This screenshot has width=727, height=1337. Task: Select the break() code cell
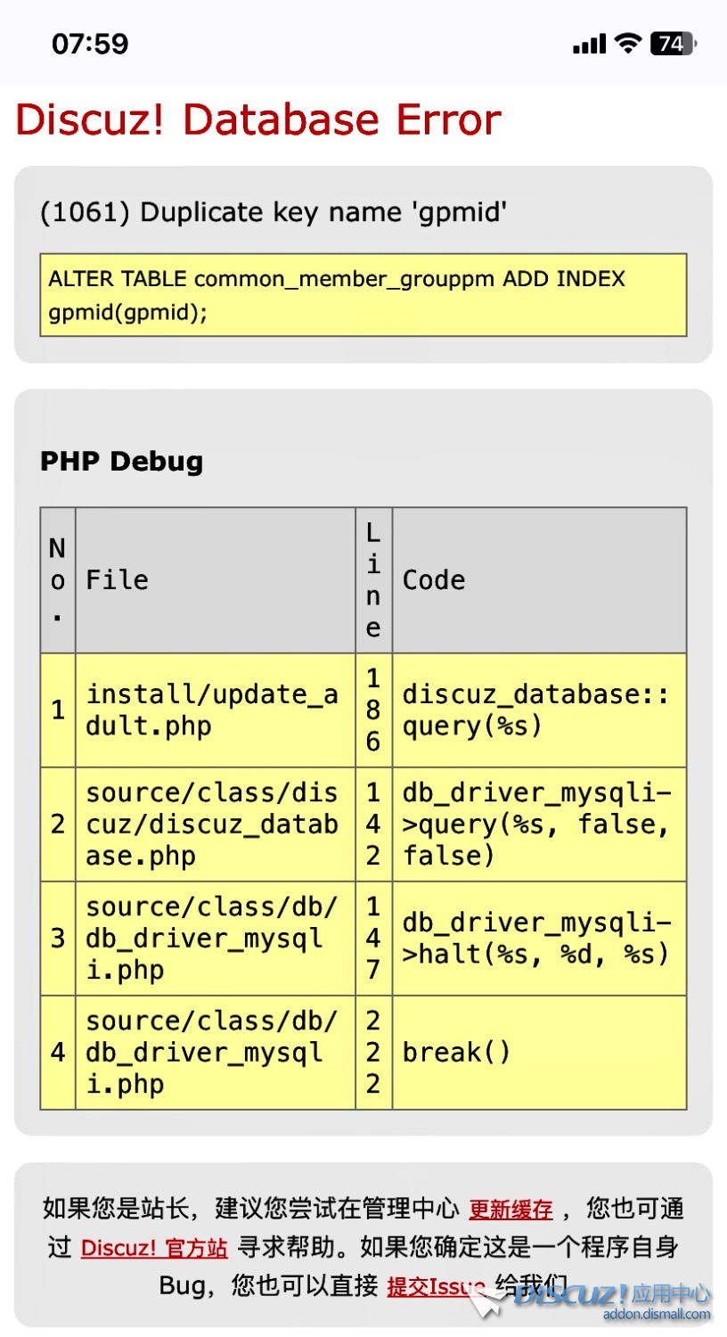[540, 1053]
